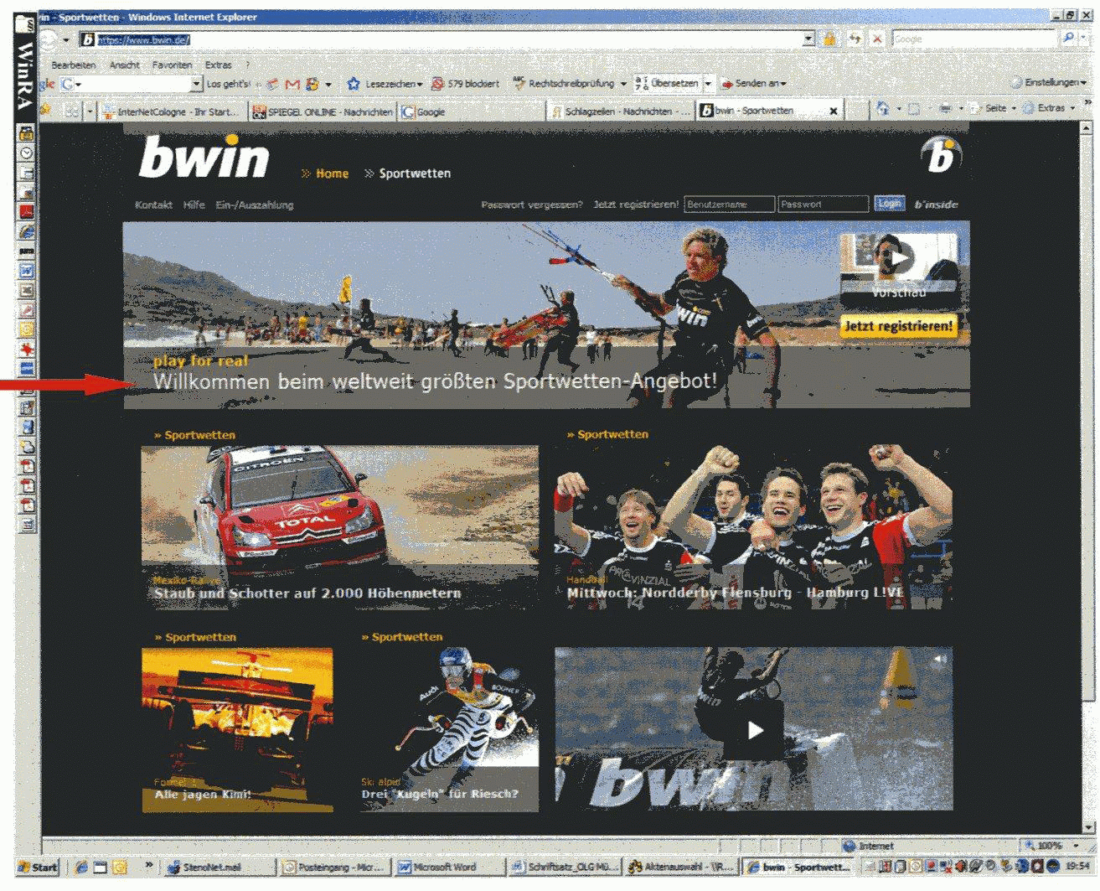Viewport: 1100px width, 891px height.
Task: Open the Rechtschreibprüfung dropdown arrow
Action: (x=623, y=84)
